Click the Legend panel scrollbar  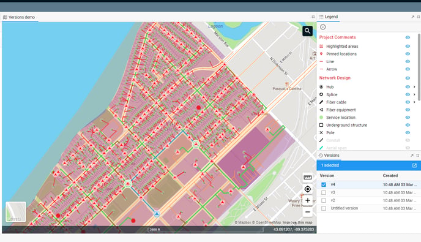419,67
